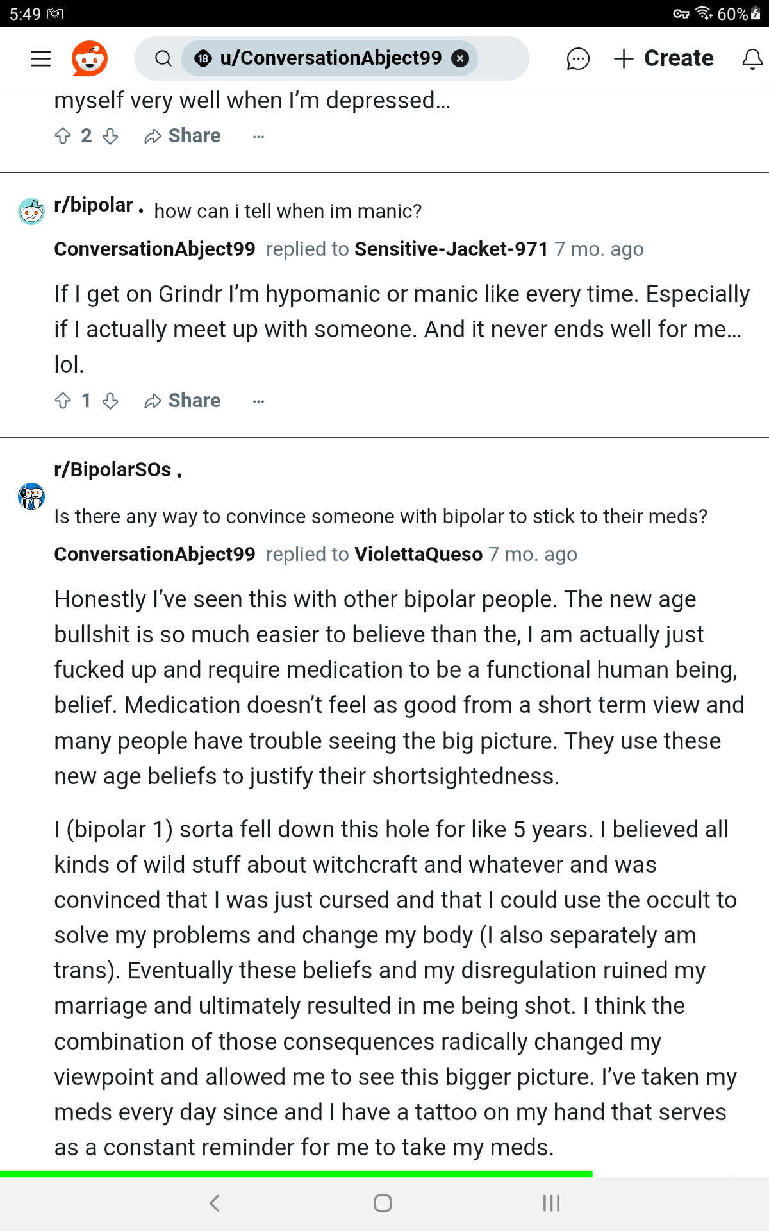
Task: Open the notifications bell
Action: pos(752,58)
